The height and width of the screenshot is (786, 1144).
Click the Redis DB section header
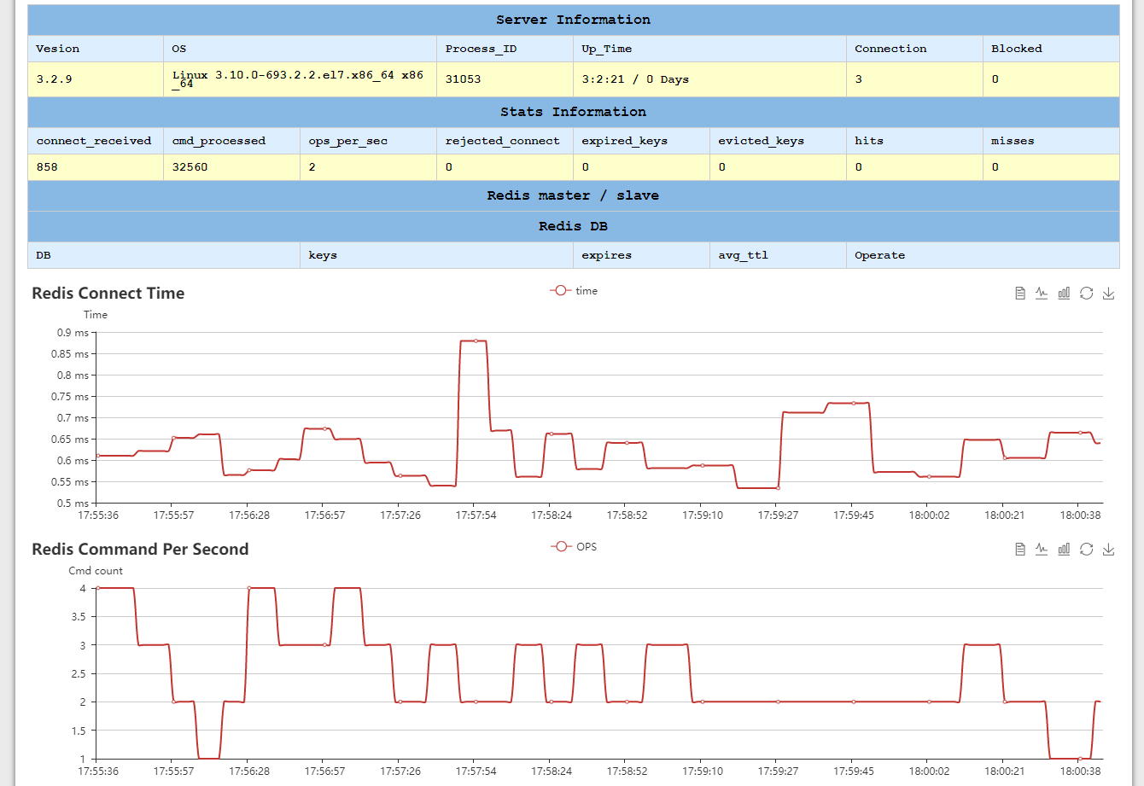573,226
